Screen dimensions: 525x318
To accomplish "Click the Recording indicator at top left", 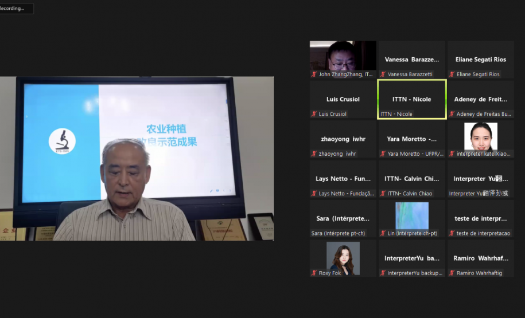I will (15, 9).
